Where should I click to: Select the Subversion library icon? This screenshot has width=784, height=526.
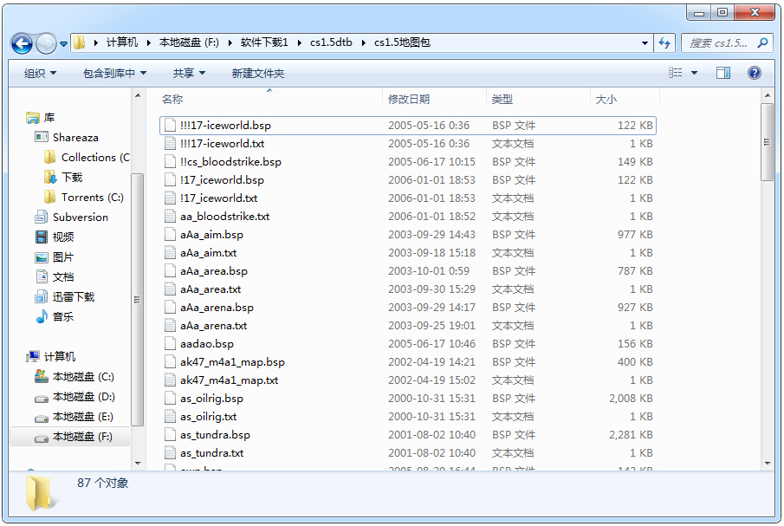point(42,218)
